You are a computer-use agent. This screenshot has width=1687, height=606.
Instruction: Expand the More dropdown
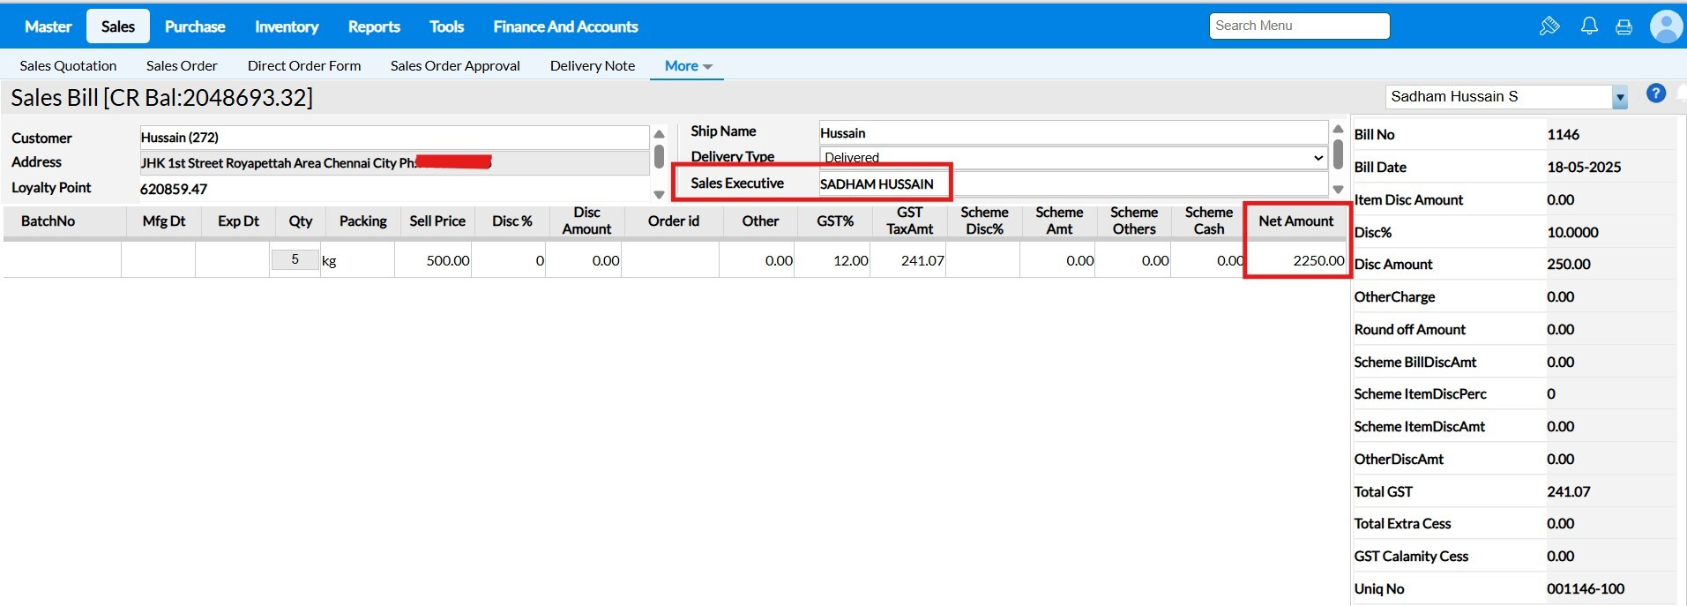[x=688, y=65]
